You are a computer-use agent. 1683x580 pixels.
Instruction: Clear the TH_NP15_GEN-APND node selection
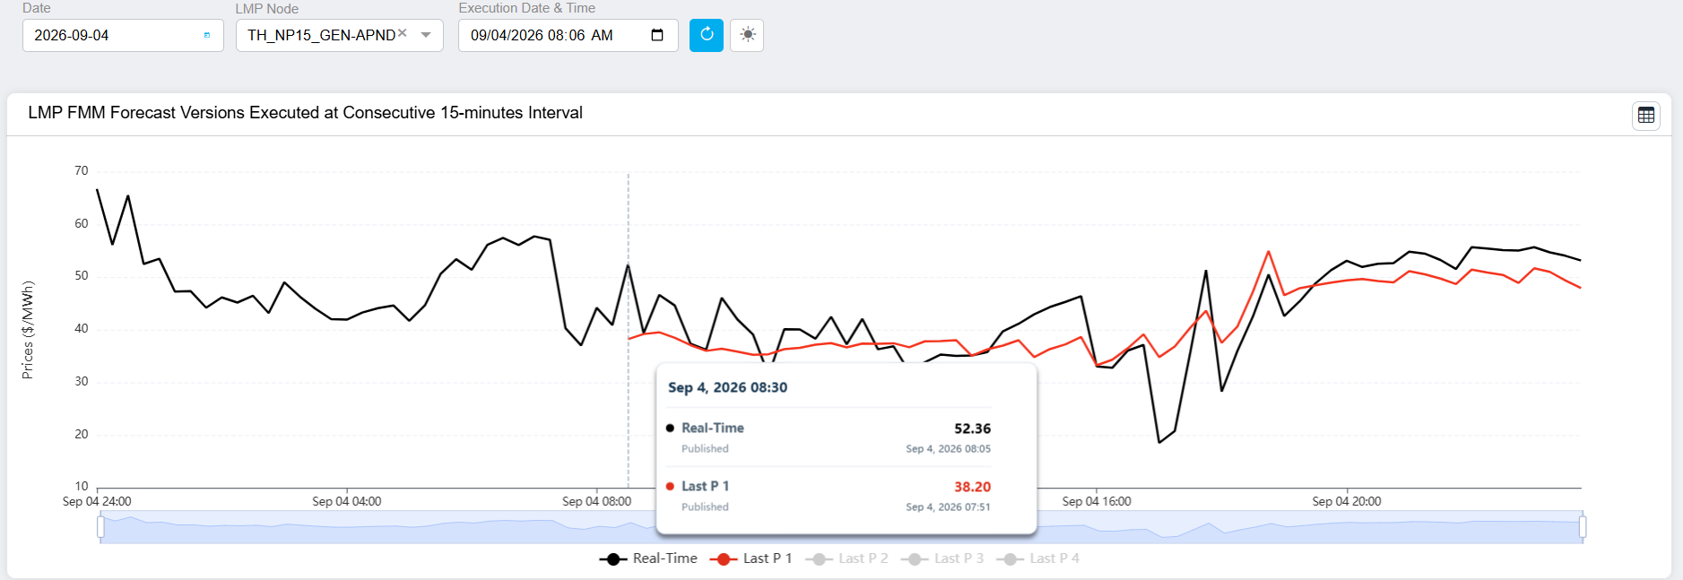pyautogui.click(x=403, y=33)
